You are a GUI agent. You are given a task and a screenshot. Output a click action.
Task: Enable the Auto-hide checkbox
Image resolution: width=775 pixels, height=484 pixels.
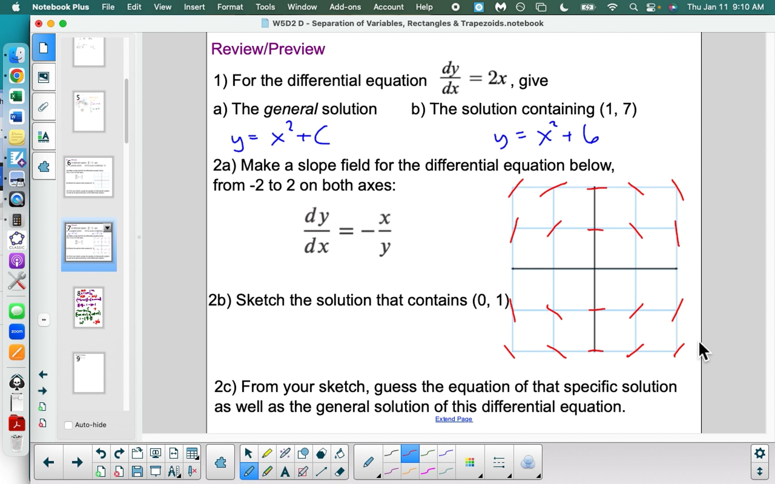tap(68, 425)
